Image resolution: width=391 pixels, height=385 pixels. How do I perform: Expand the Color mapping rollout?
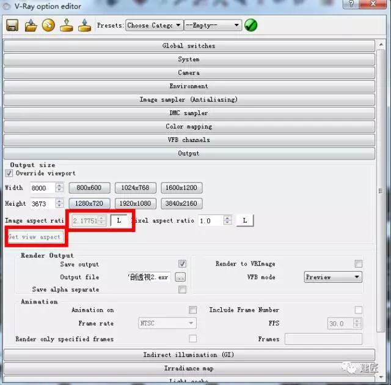point(189,127)
